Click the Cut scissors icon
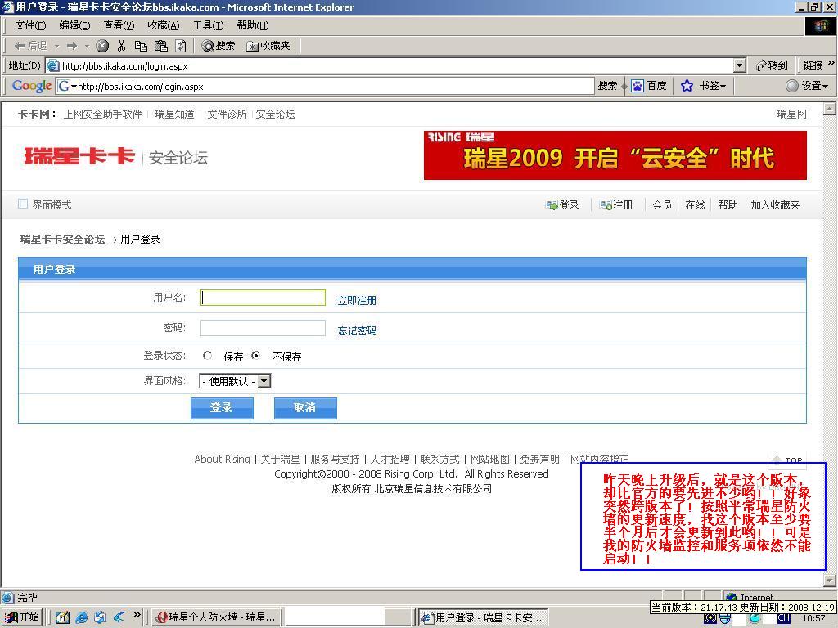The width and height of the screenshot is (838, 628). (122, 46)
